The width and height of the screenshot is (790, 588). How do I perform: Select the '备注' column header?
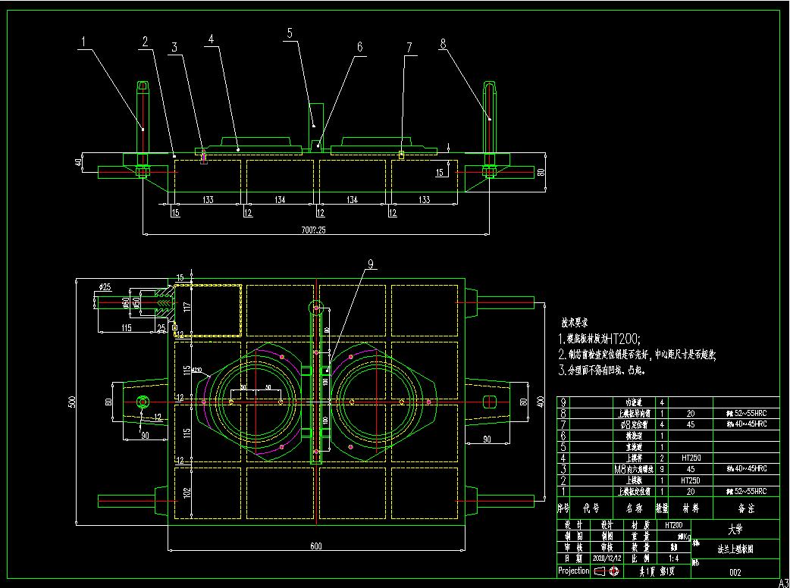point(746,508)
